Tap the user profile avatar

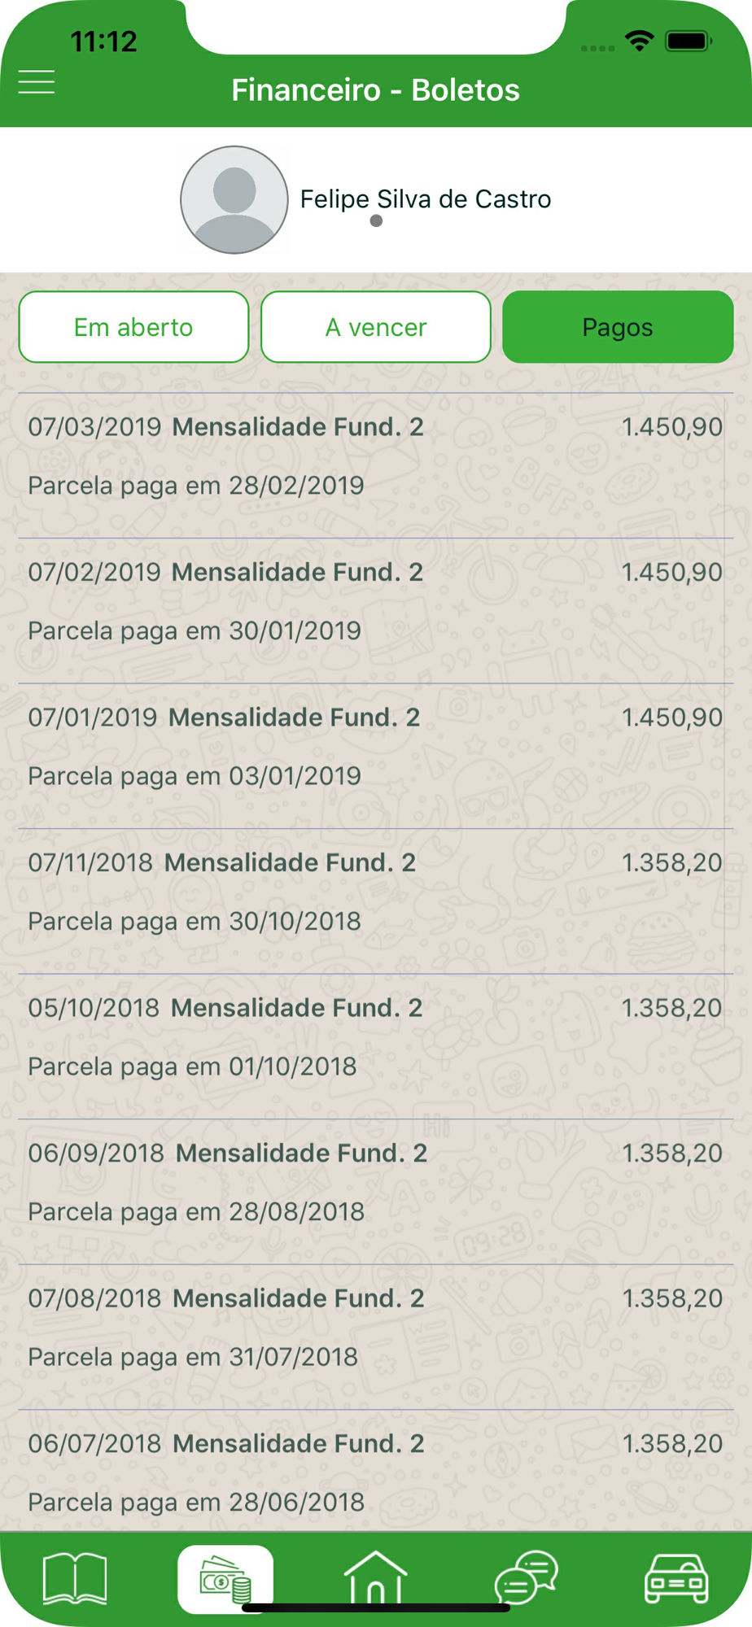[x=234, y=200]
